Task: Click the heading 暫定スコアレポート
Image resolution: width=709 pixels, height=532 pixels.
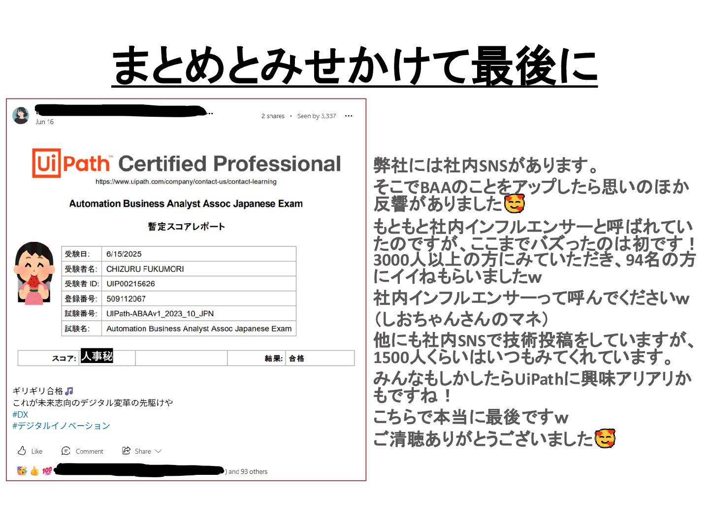Action: pos(186,227)
